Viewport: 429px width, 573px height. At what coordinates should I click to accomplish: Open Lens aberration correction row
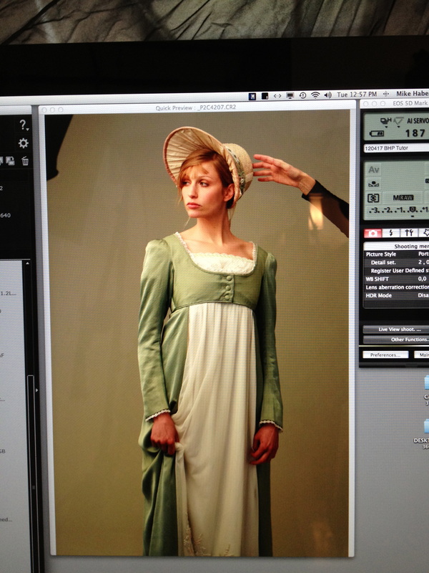coord(397,287)
